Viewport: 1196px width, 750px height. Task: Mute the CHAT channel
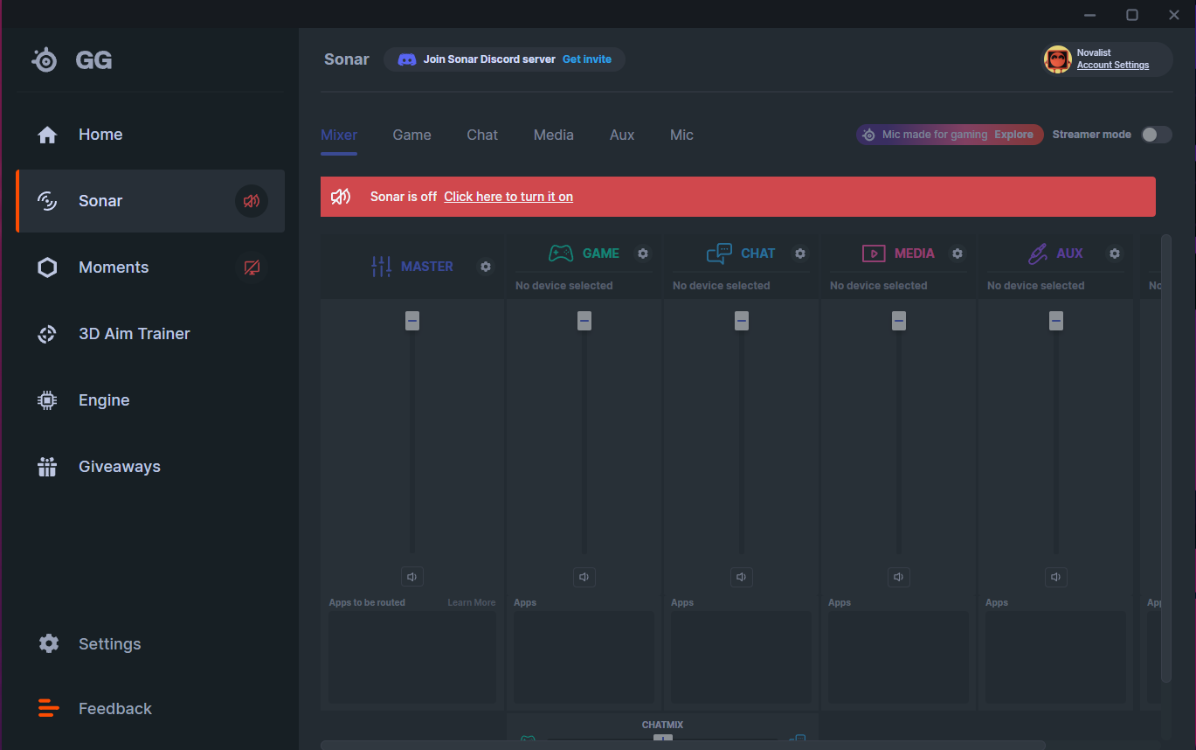[x=742, y=577]
